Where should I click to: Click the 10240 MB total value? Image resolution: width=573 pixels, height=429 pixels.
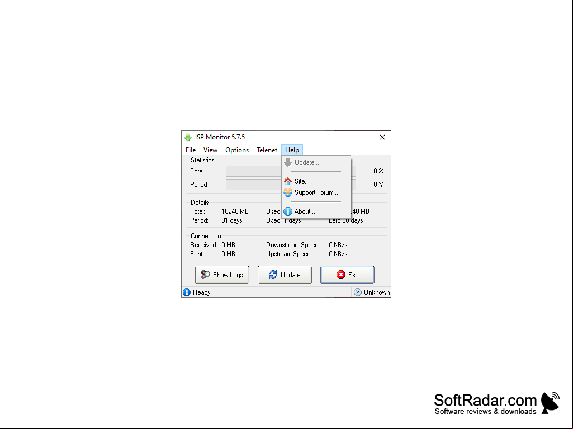(235, 211)
